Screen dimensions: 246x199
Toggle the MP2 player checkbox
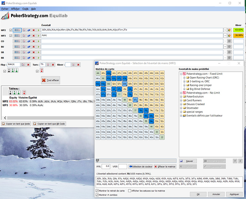click(11, 30)
